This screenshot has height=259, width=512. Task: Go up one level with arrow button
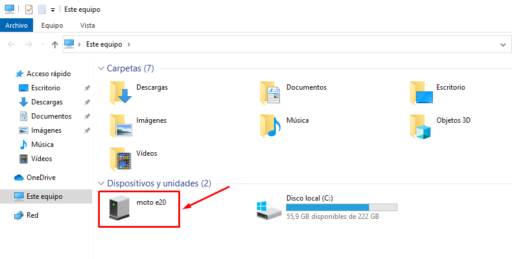point(54,44)
